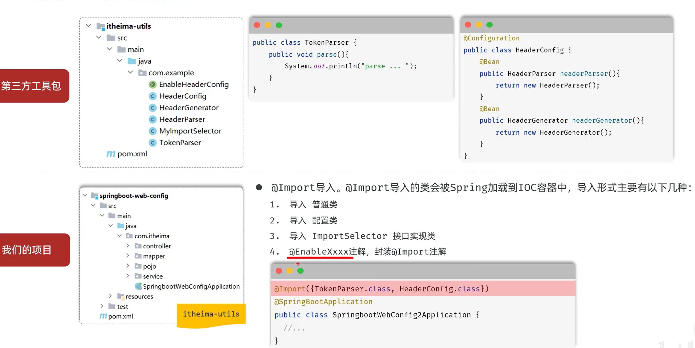Click list item 导入 配置类
Viewport: 695px width, 348px height.
(x=313, y=220)
